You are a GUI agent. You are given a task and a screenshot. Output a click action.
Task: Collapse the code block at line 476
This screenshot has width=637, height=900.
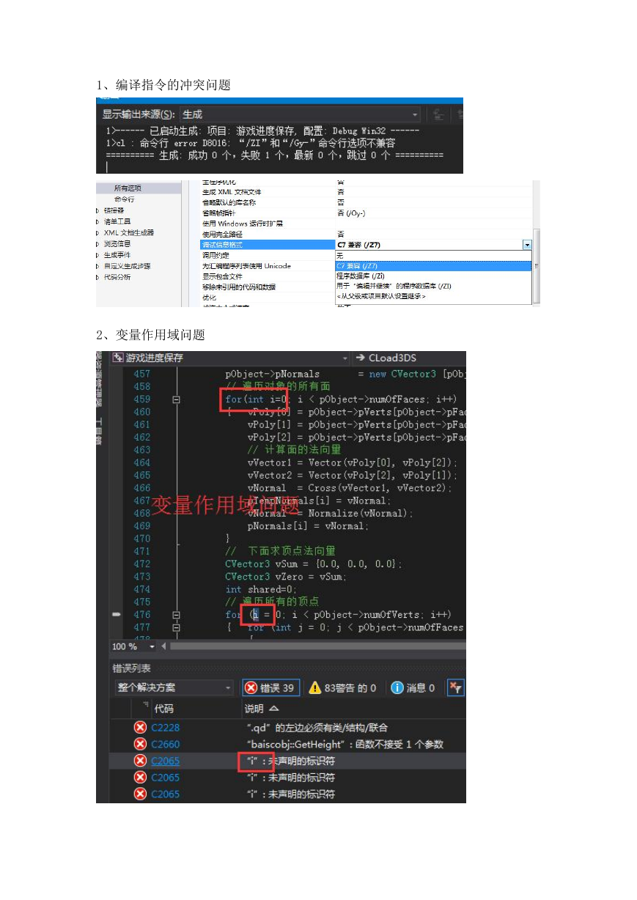(x=176, y=615)
